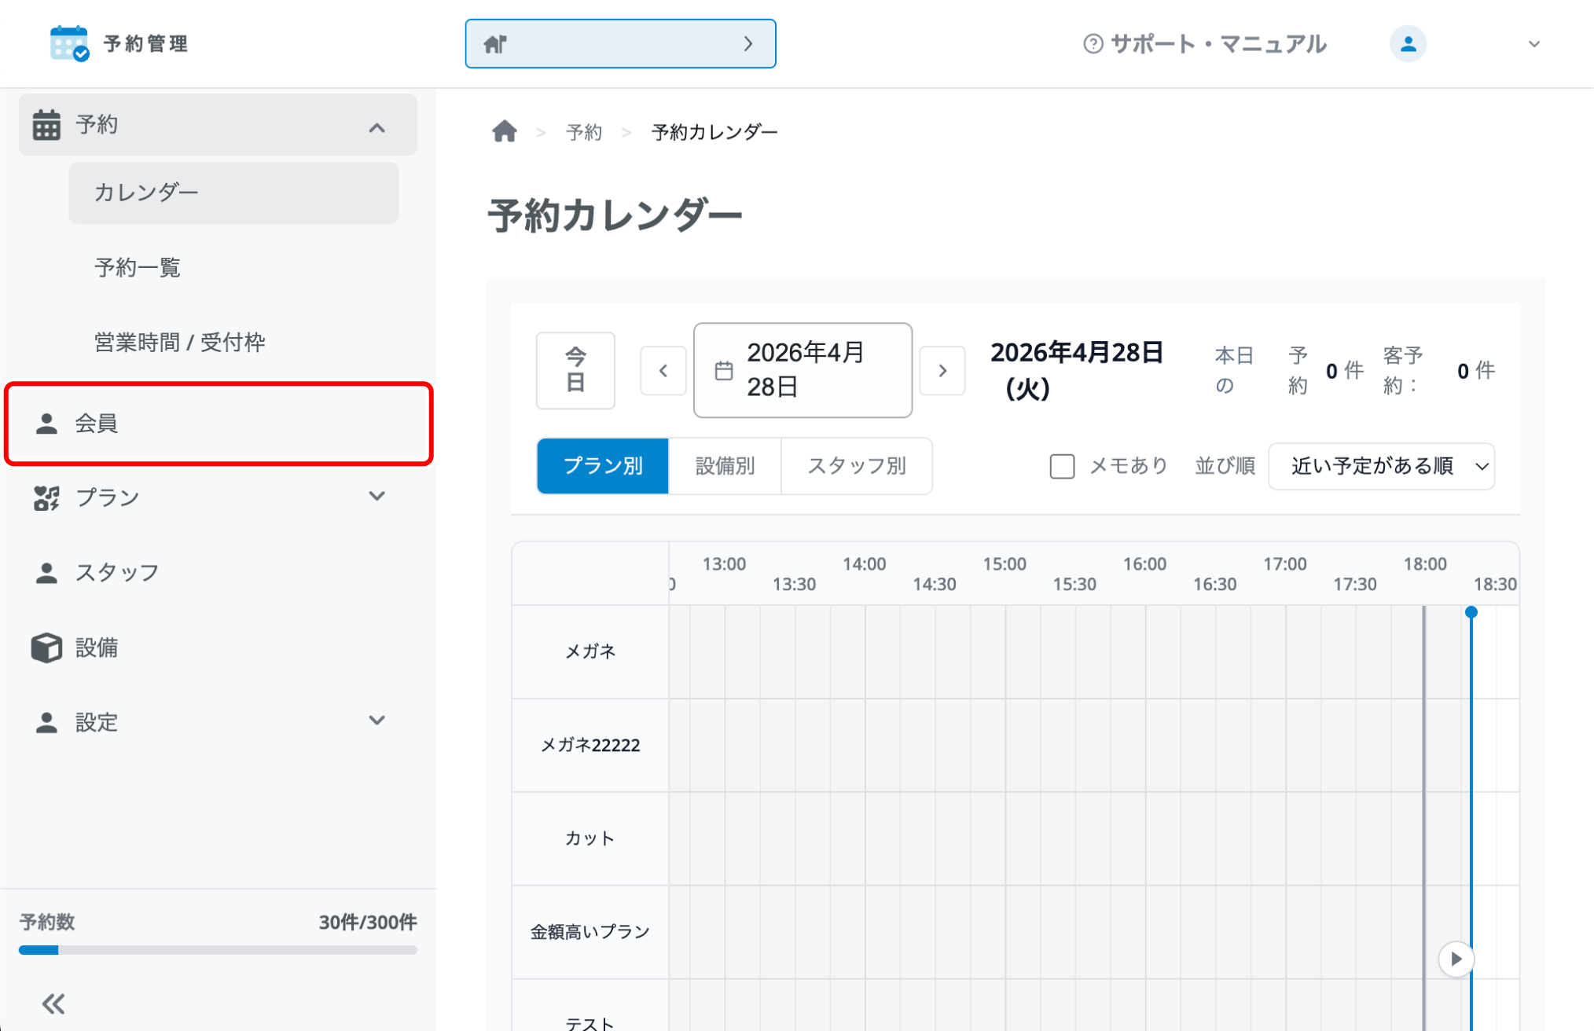Toggle the メモあり checkbox

[1062, 466]
